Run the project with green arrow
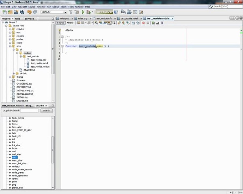The width and height of the screenshot is (243, 194). (x=83, y=12)
